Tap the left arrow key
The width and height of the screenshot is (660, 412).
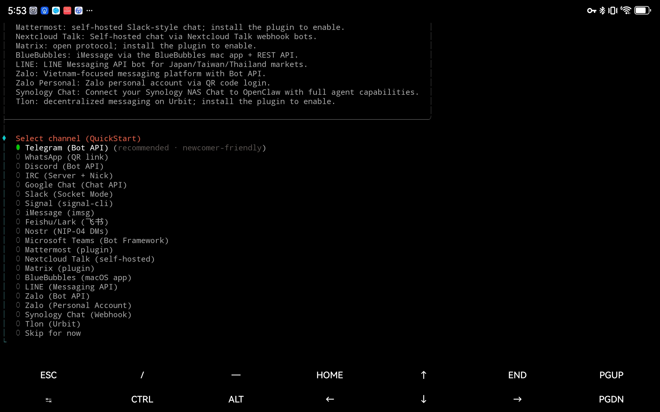tap(330, 399)
